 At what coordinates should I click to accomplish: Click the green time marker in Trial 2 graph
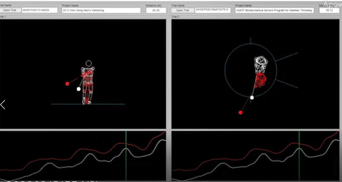(x=299, y=156)
